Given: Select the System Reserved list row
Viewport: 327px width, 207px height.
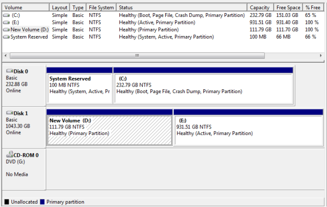Looking at the screenshot, I should [162, 37].
